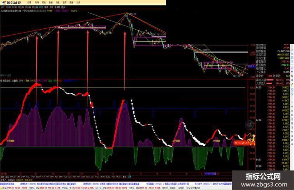The height and width of the screenshot is (190, 294).
Task: Click the round 49 gauge on chart
Action: 250,124
